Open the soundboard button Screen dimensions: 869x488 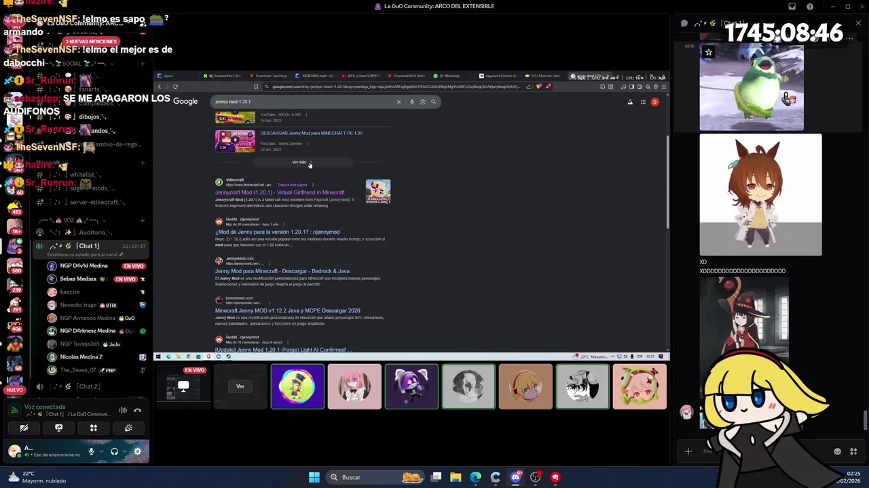click(128, 428)
